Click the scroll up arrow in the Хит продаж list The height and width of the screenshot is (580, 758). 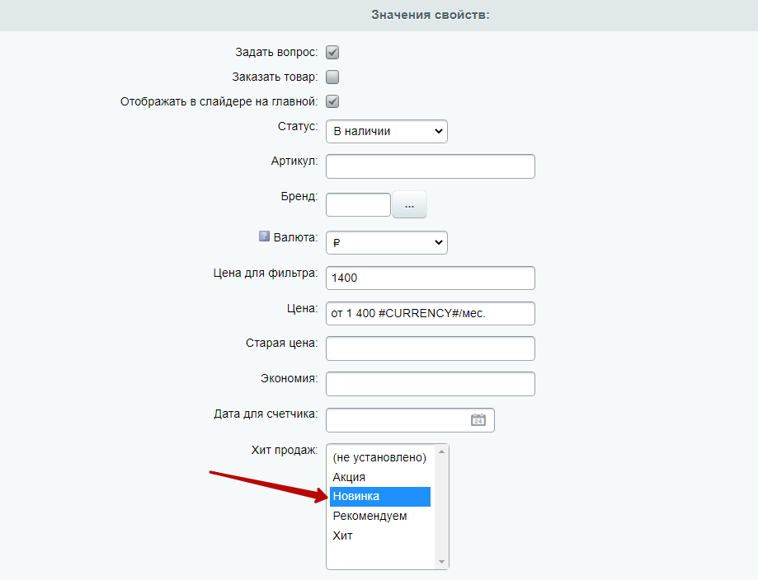pyautogui.click(x=441, y=451)
